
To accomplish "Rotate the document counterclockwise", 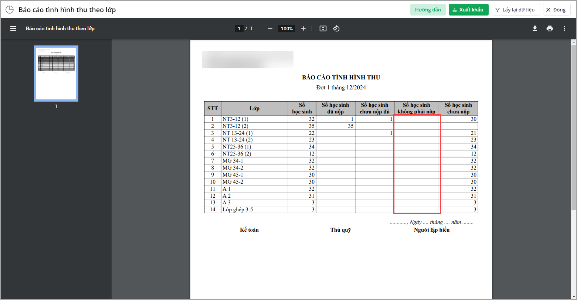I will pyautogui.click(x=336, y=28).
